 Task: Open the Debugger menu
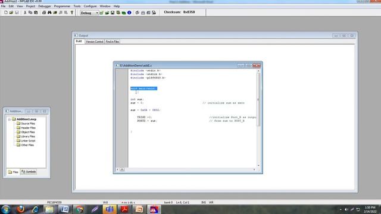click(x=45, y=6)
